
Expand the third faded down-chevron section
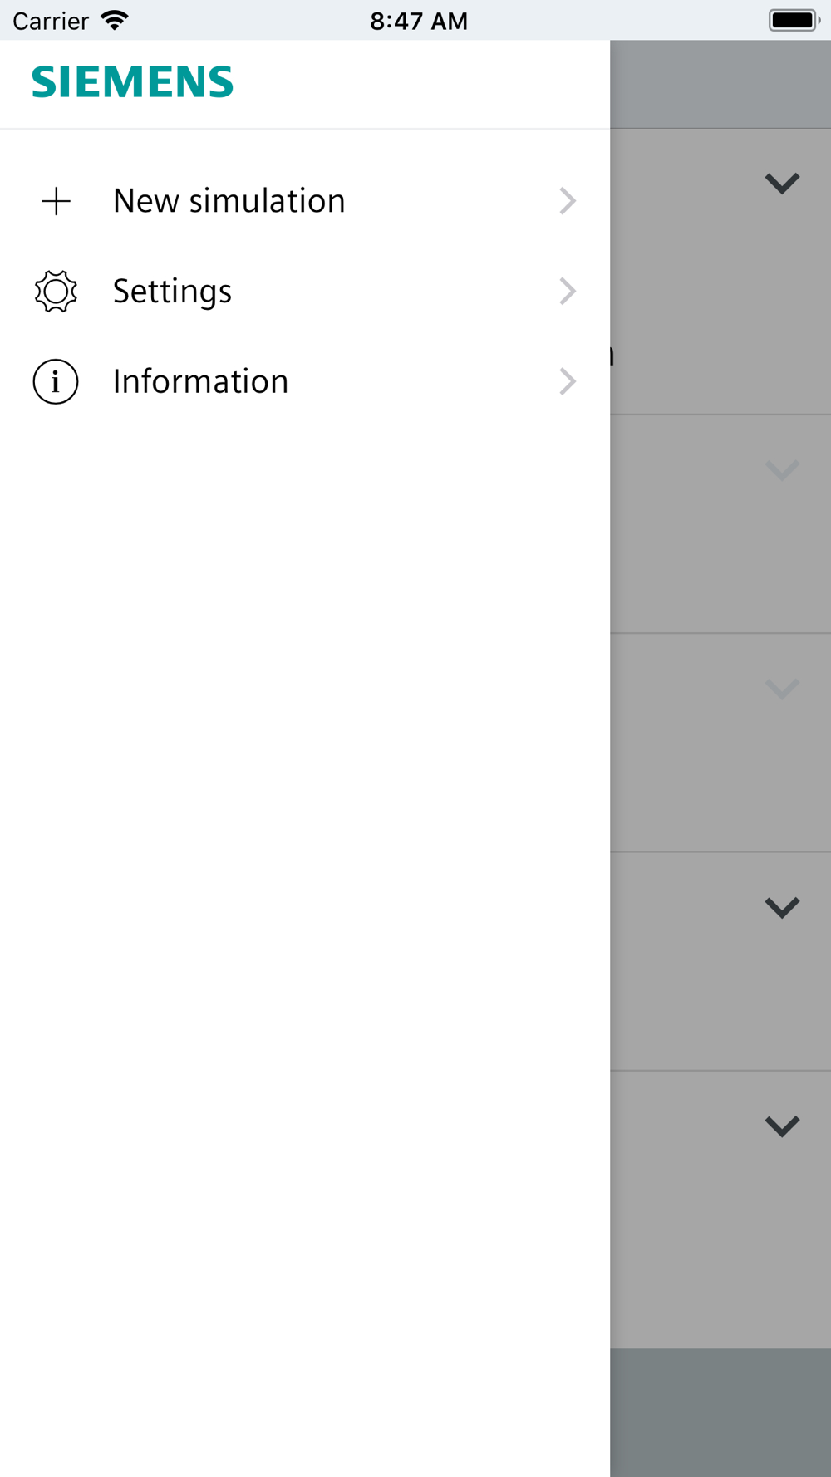point(782,689)
